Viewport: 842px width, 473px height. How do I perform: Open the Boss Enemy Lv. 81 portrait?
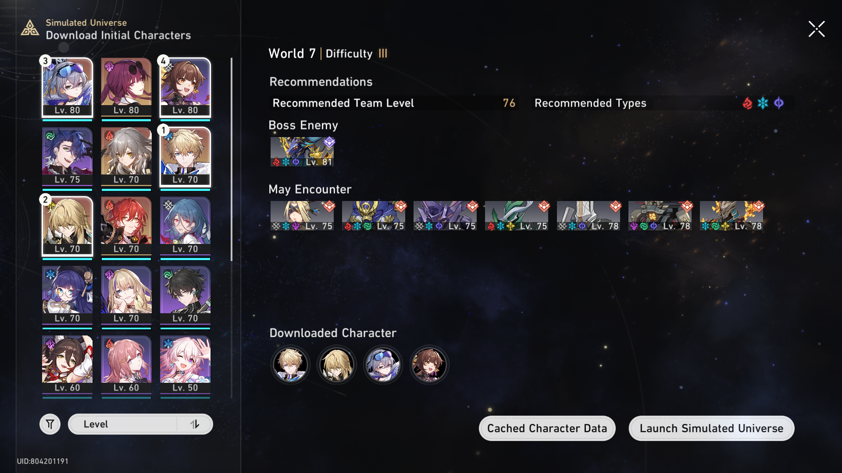tap(302, 152)
